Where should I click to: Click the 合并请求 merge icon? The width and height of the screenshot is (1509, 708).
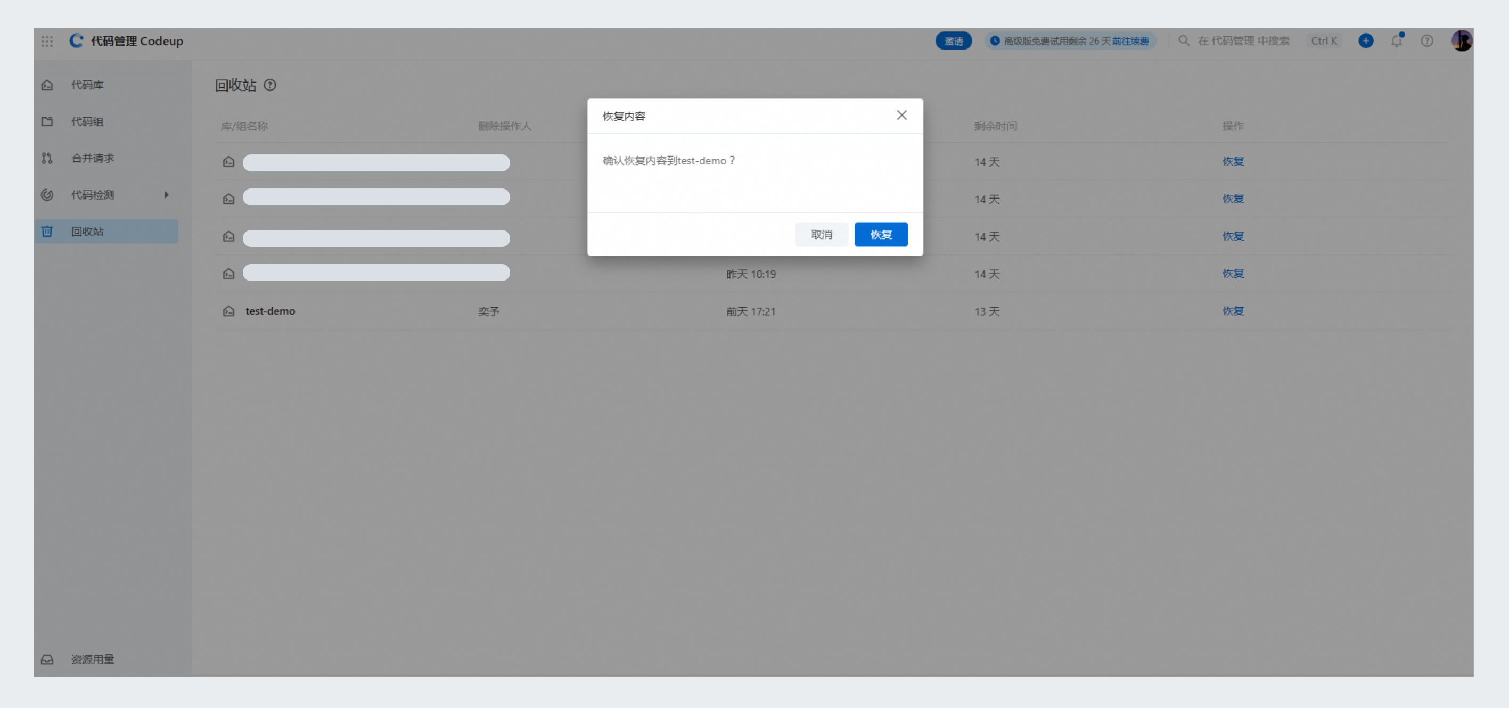point(47,158)
